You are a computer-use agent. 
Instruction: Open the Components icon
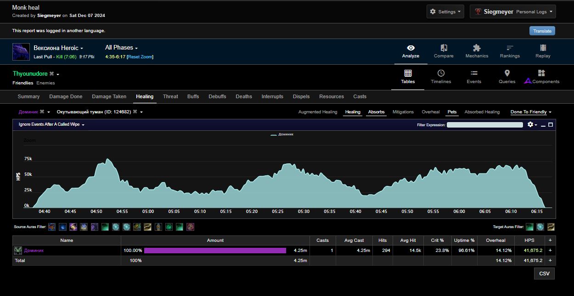[541, 73]
